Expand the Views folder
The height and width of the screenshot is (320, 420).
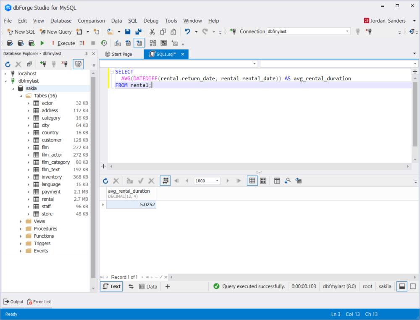(21, 221)
